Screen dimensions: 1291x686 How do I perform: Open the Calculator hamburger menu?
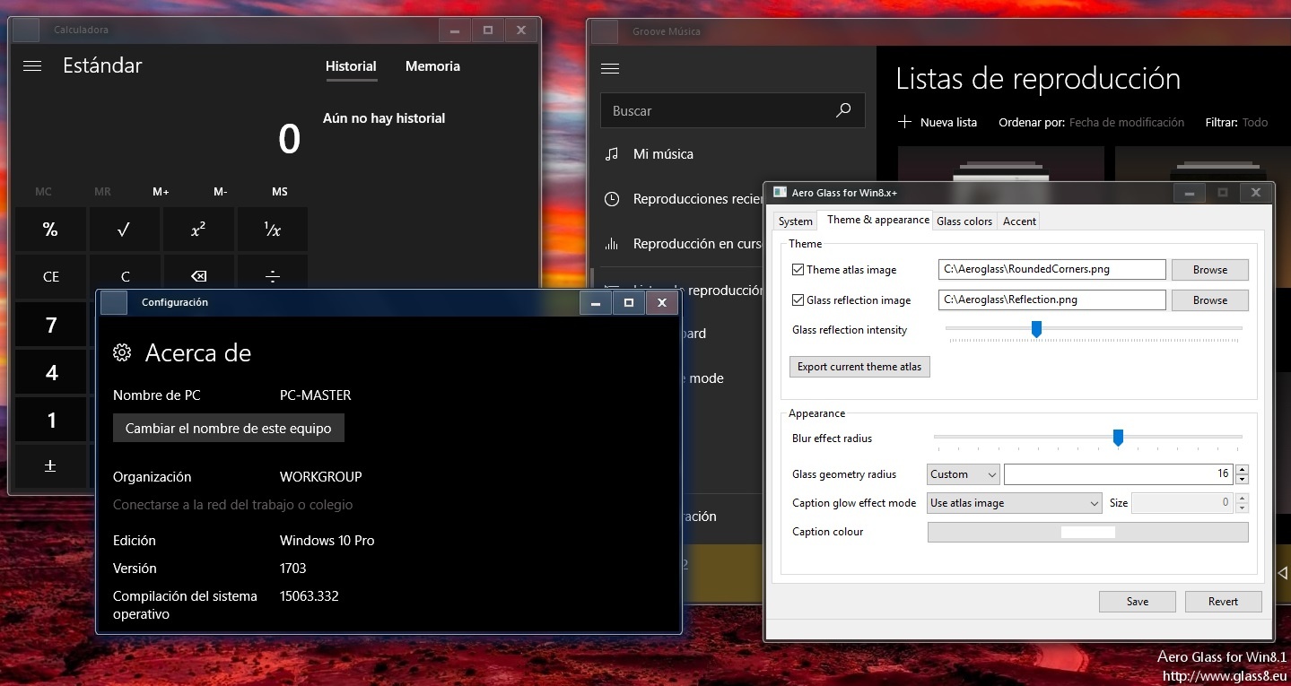coord(32,66)
